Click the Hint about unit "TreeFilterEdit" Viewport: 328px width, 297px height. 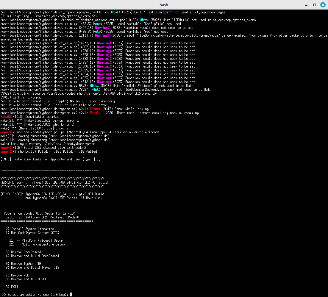(x=113, y=12)
